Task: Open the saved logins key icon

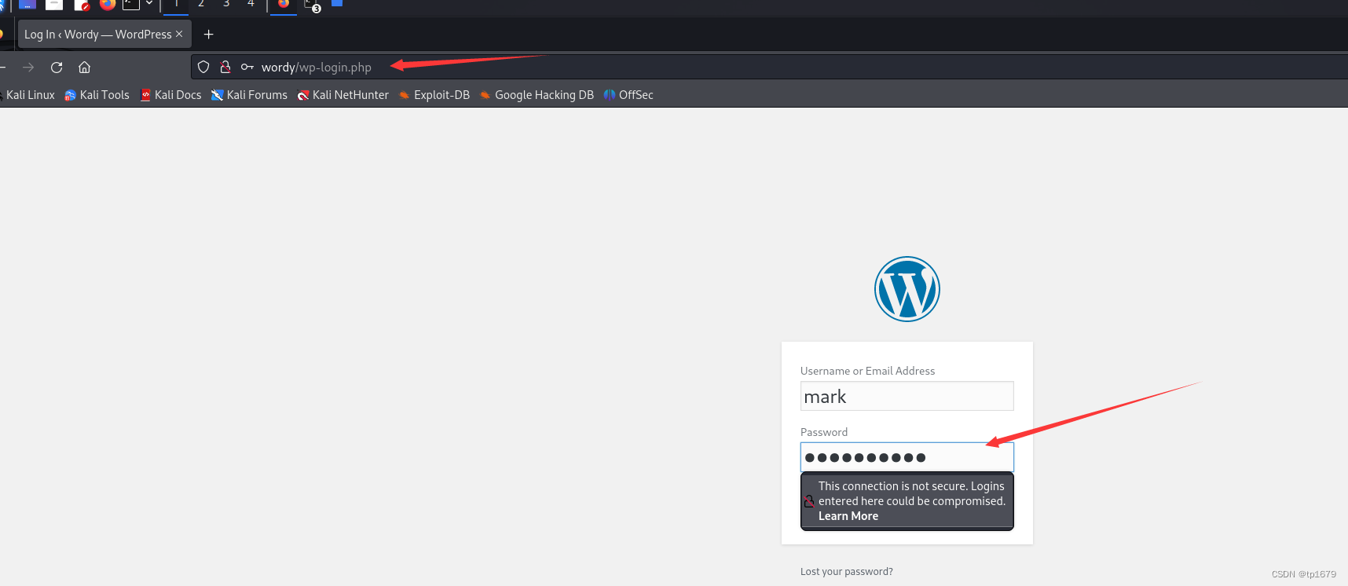Action: [x=247, y=68]
